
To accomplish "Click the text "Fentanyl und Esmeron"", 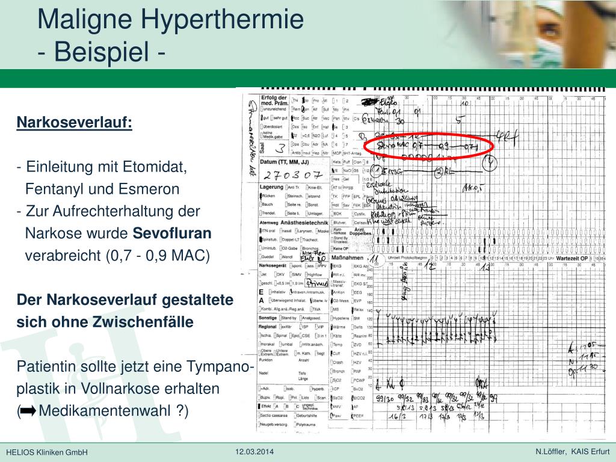I will pos(102,189).
